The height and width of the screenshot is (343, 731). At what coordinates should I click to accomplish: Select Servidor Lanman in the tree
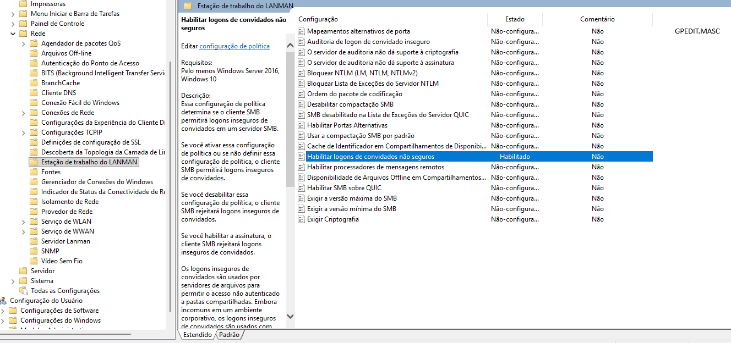66,241
